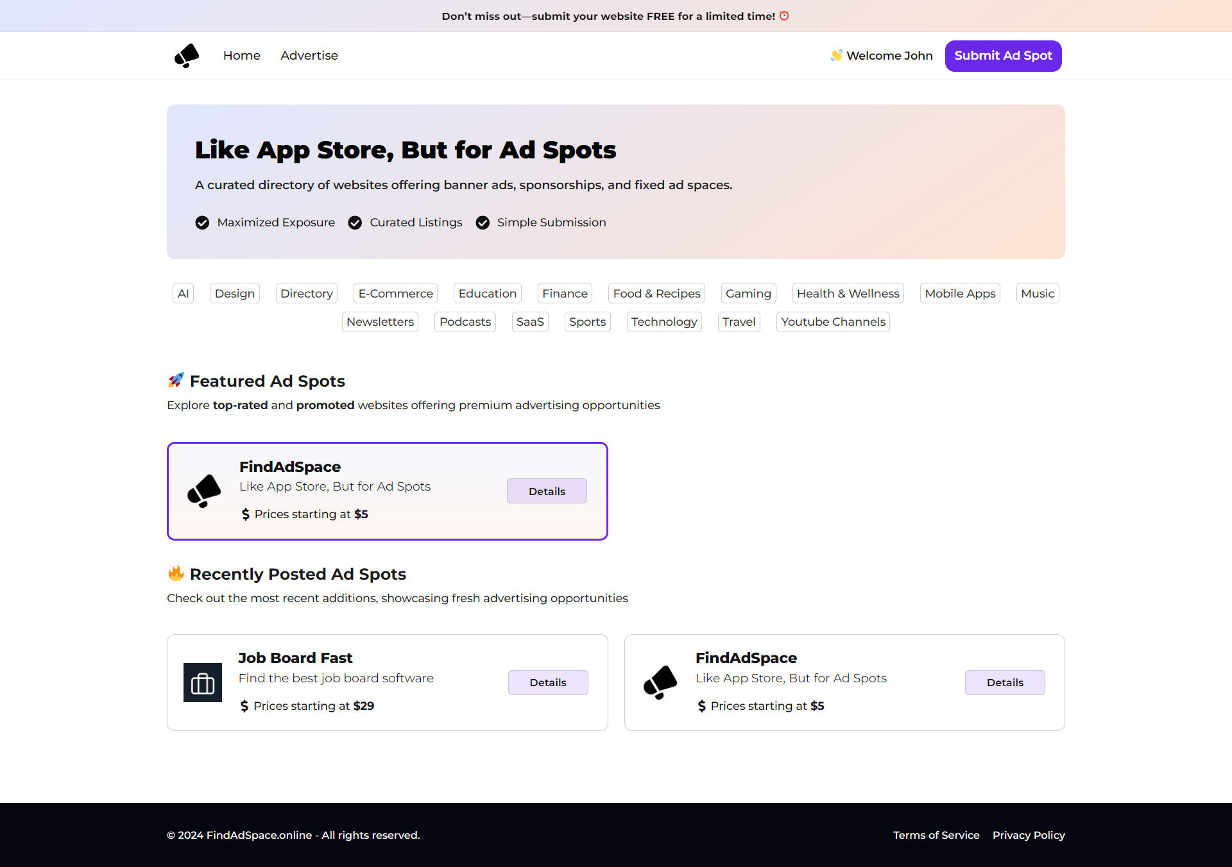Filter by the AI category tag
The image size is (1232, 867).
pyautogui.click(x=183, y=294)
